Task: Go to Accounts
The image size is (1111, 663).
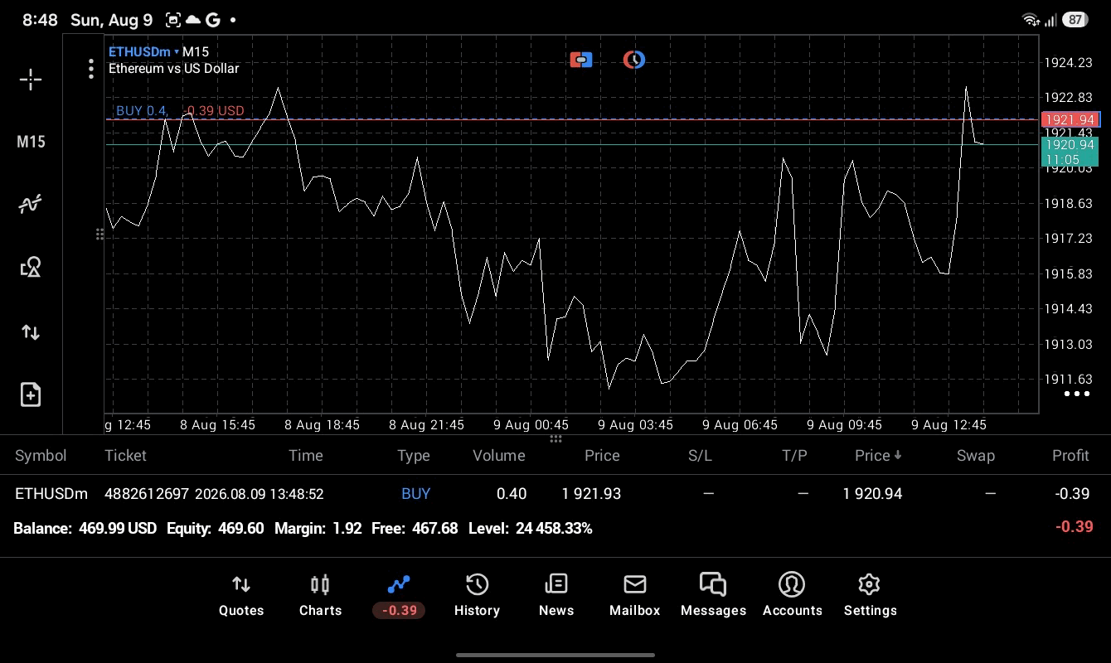Action: [792, 595]
